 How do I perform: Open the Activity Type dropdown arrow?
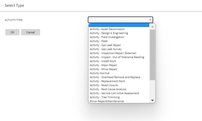click(x=150, y=20)
